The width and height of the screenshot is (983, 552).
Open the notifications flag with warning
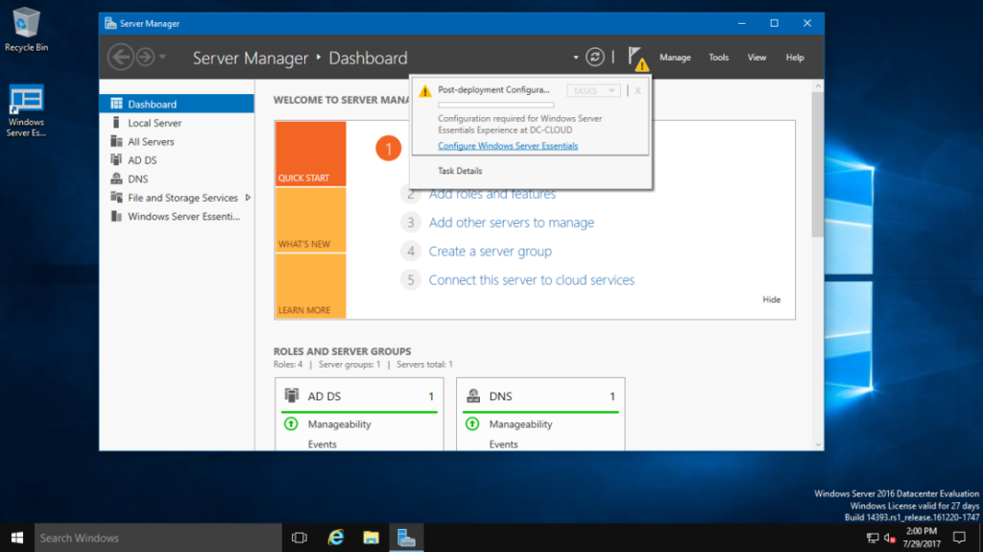637,59
